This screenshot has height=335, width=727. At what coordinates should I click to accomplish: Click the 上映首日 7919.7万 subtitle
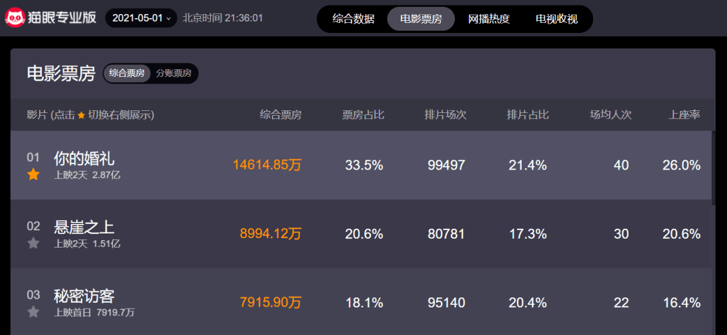94,312
